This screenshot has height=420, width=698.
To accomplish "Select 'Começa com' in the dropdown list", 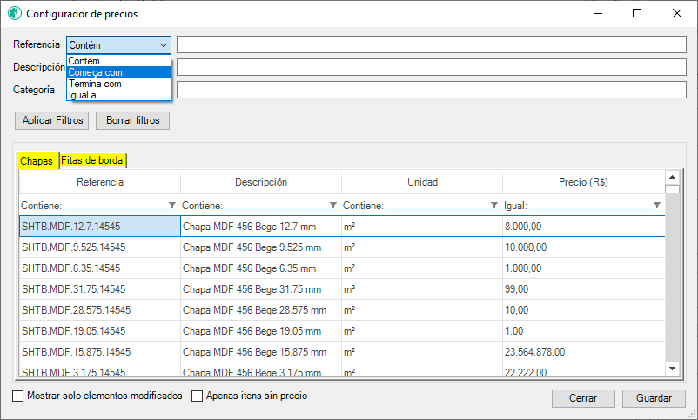I will click(119, 72).
